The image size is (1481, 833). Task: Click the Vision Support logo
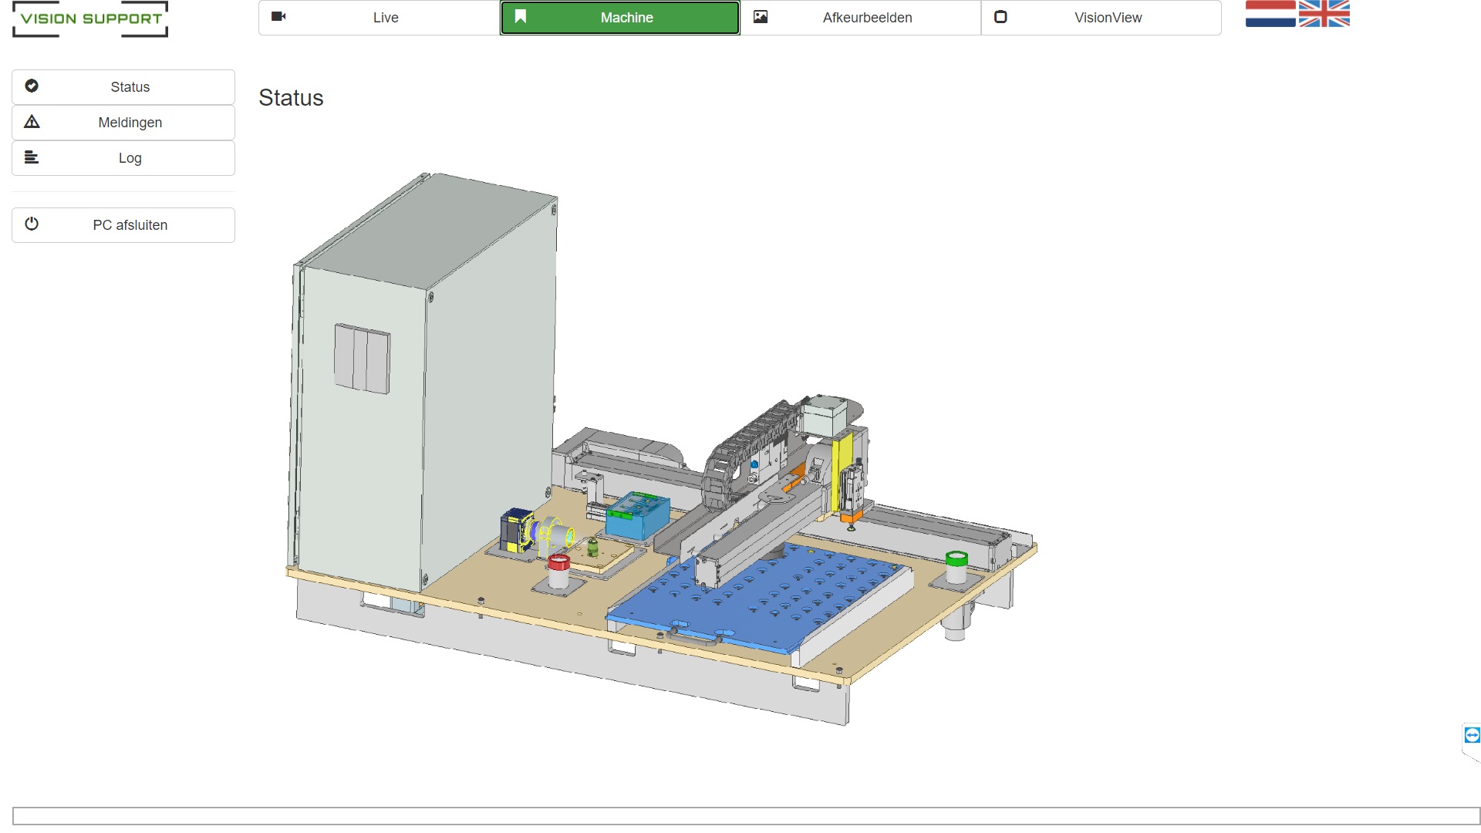pyautogui.click(x=90, y=19)
